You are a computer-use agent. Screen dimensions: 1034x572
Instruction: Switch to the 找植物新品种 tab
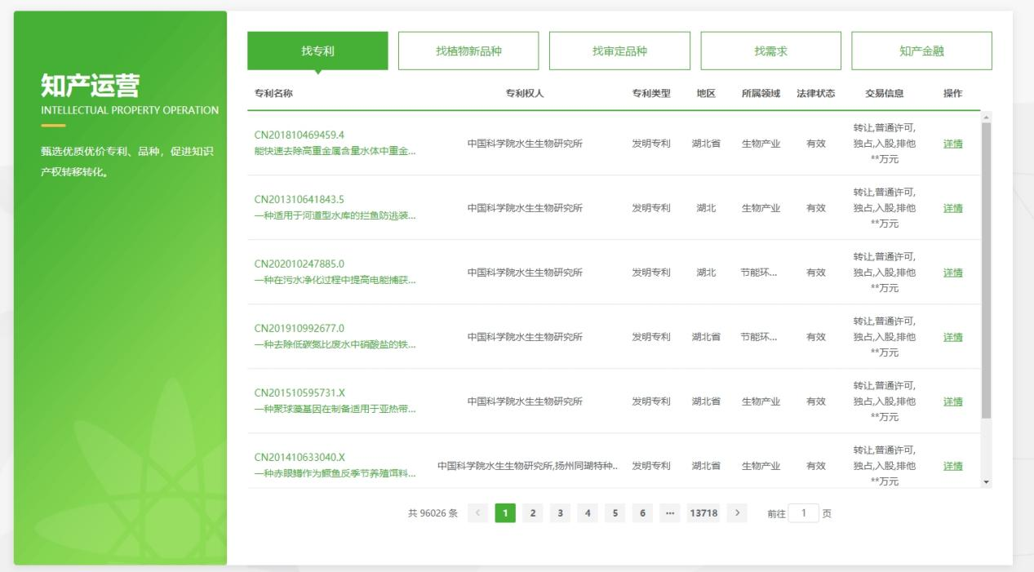click(468, 50)
